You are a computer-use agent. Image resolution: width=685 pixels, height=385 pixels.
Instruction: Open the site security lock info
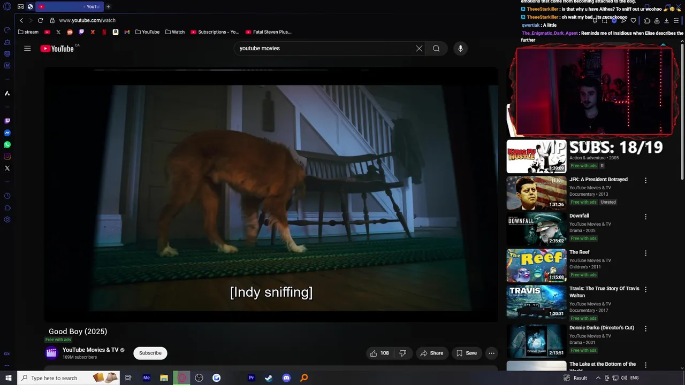click(x=52, y=20)
